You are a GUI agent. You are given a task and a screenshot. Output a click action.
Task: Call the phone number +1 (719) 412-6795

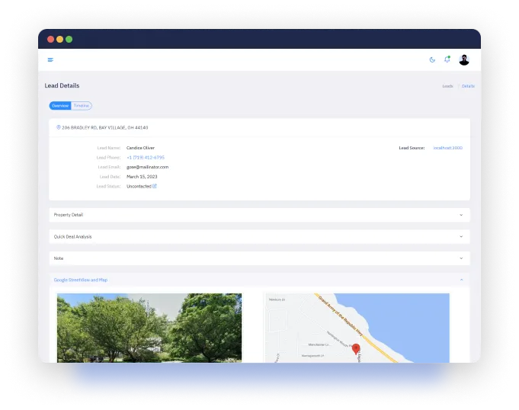click(146, 158)
